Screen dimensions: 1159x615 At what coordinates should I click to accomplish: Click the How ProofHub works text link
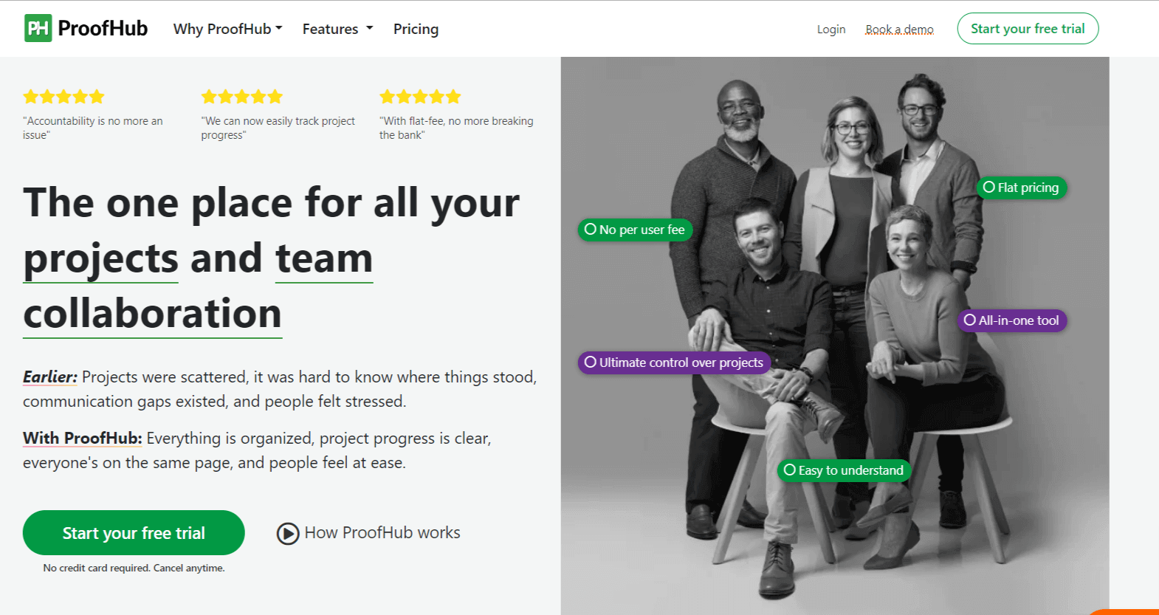pos(382,533)
